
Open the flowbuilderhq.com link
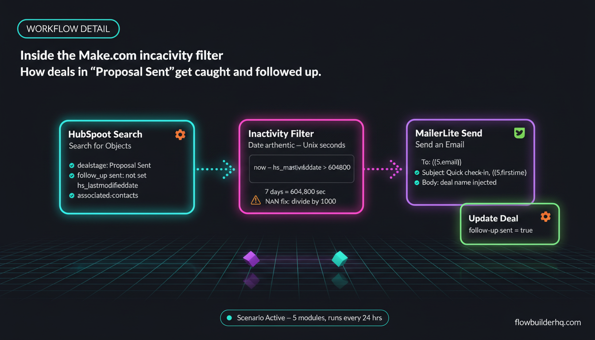[x=548, y=322]
